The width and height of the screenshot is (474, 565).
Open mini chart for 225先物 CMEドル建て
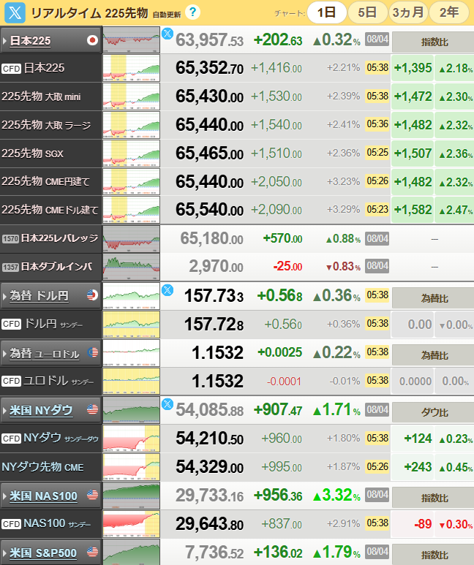(x=132, y=210)
